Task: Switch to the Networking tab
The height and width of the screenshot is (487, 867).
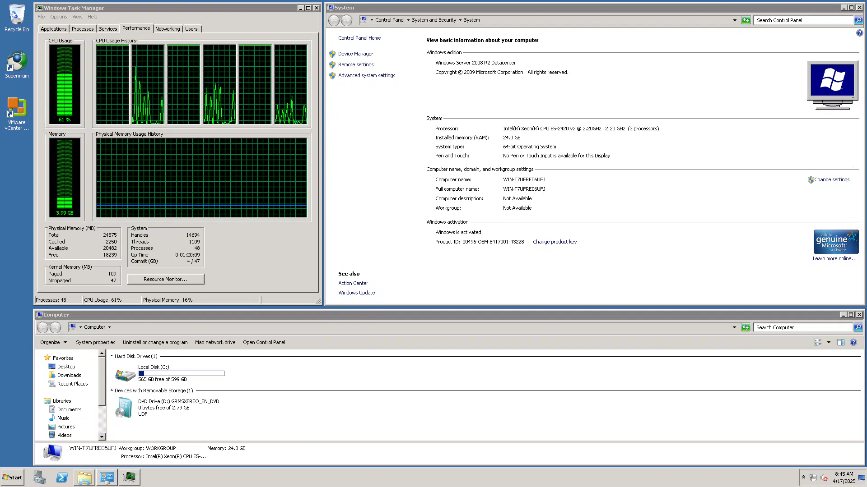Action: tap(168, 29)
